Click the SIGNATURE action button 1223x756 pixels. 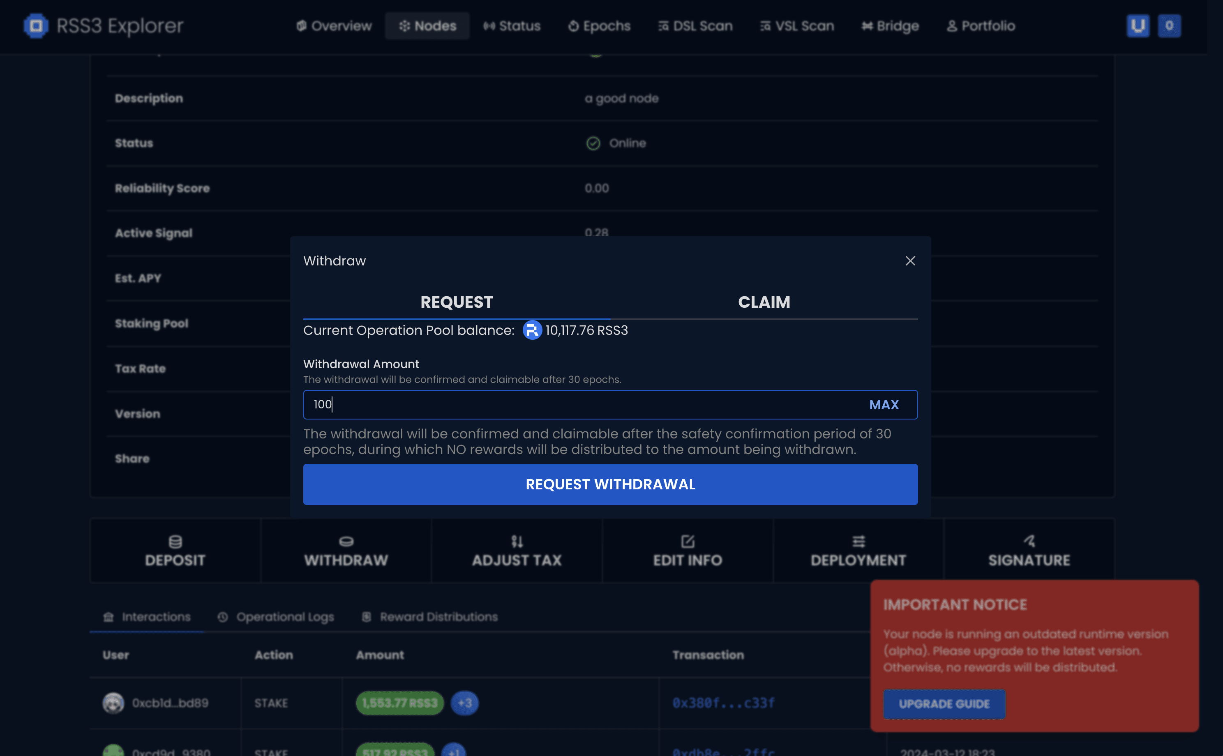click(1029, 551)
